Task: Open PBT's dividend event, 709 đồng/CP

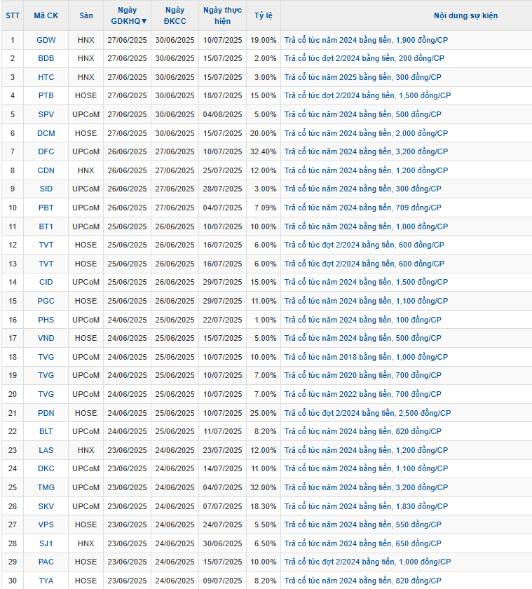Action: 362,208
